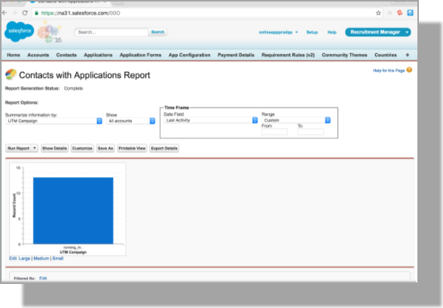Image resolution: width=443 pixels, height=308 pixels.
Task: Click the 'Complete' status text
Action: [74, 88]
